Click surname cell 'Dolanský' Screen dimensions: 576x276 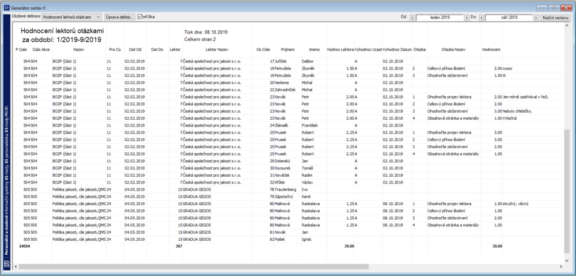283,161
